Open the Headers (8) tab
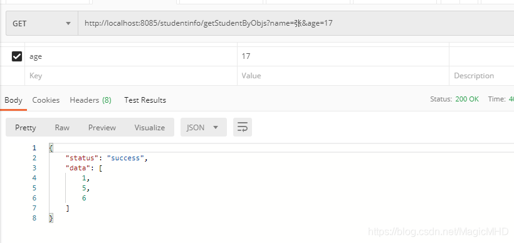This screenshot has height=243, width=514. (x=90, y=100)
